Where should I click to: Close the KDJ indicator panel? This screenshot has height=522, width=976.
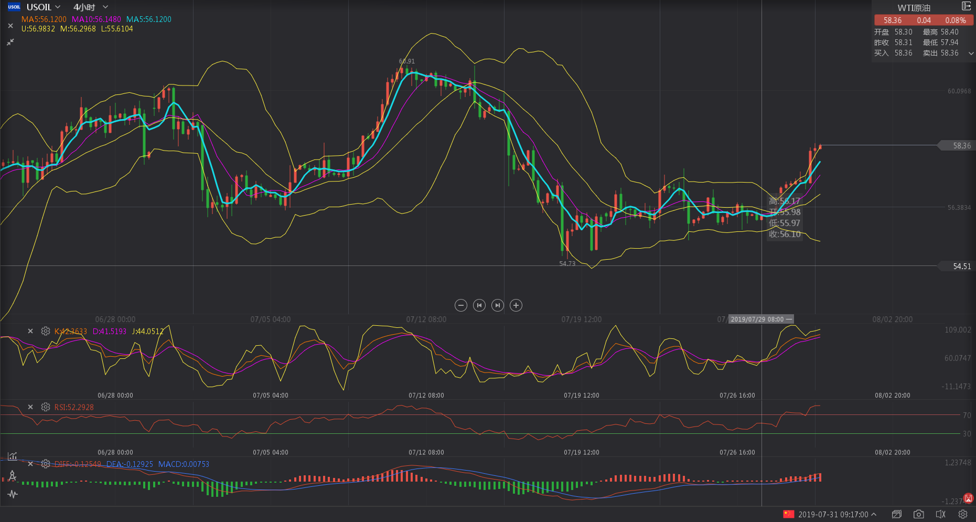coord(30,331)
